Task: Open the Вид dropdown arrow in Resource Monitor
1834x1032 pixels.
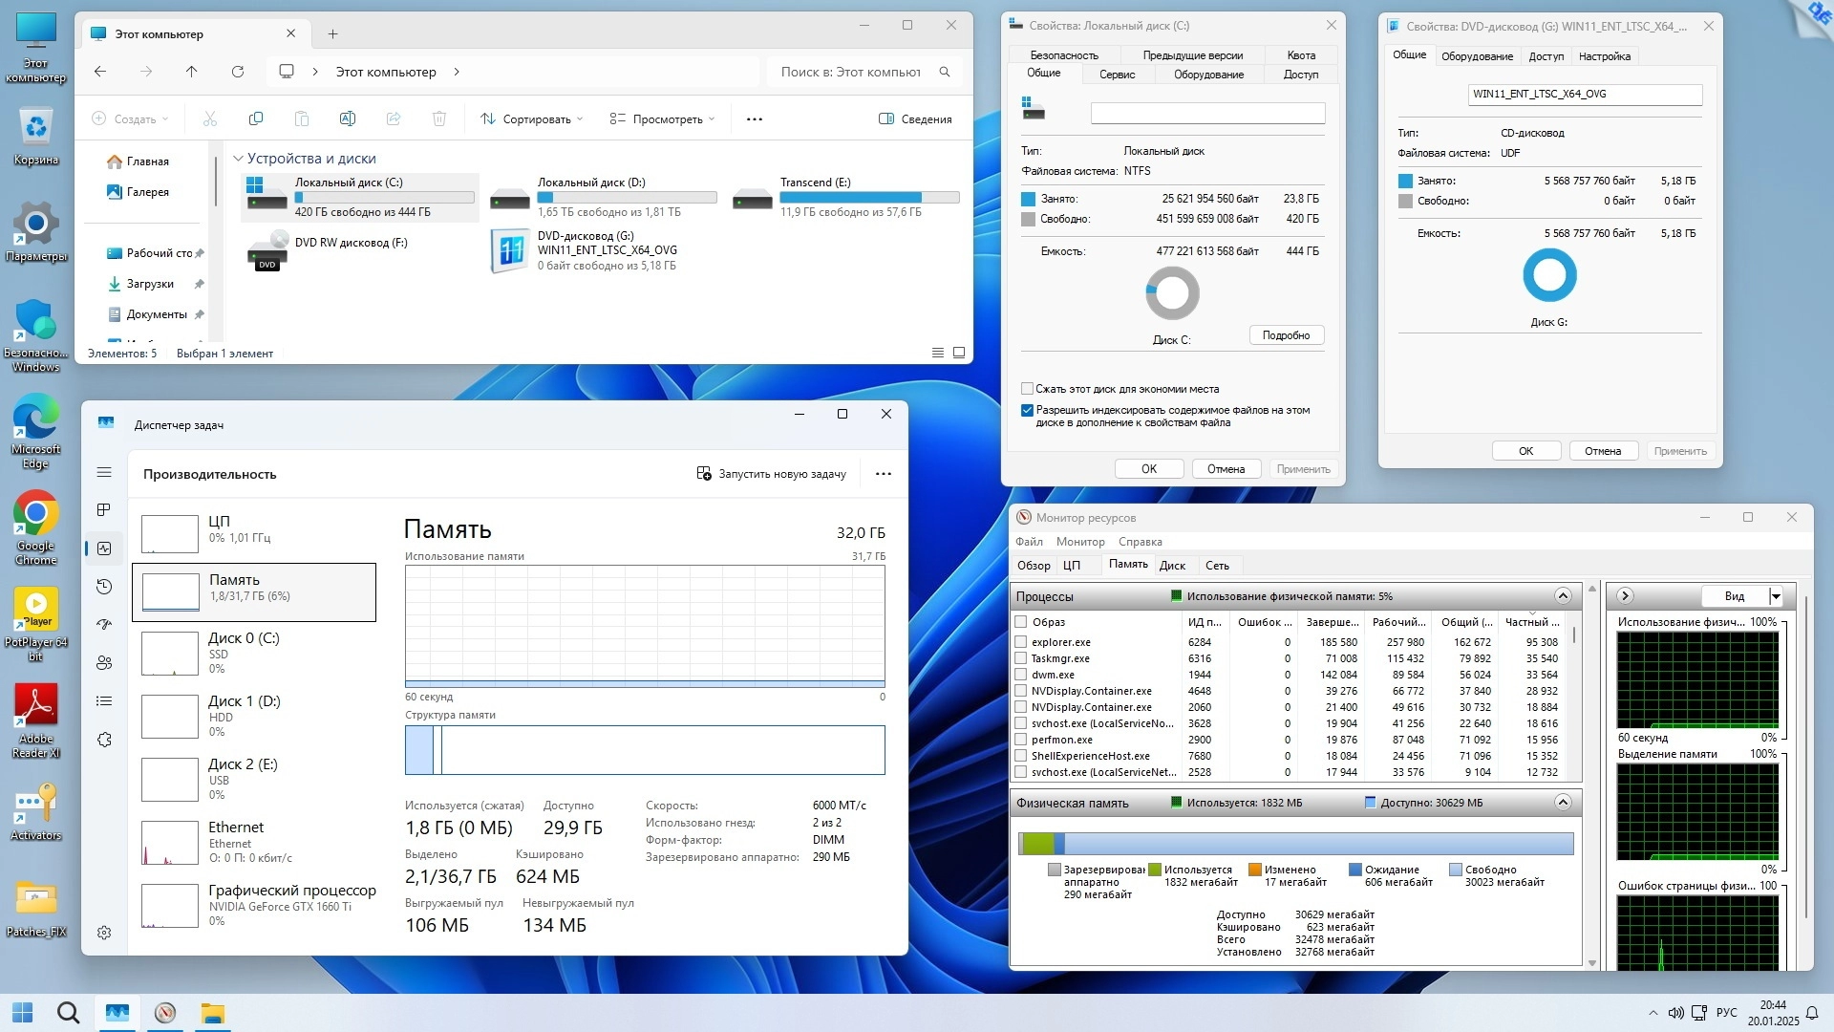Action: (1776, 596)
